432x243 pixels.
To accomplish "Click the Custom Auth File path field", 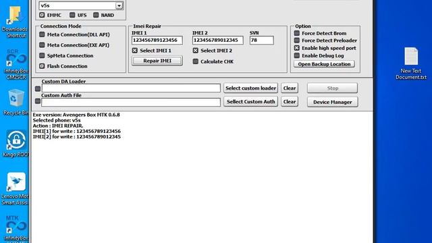I will (131, 102).
